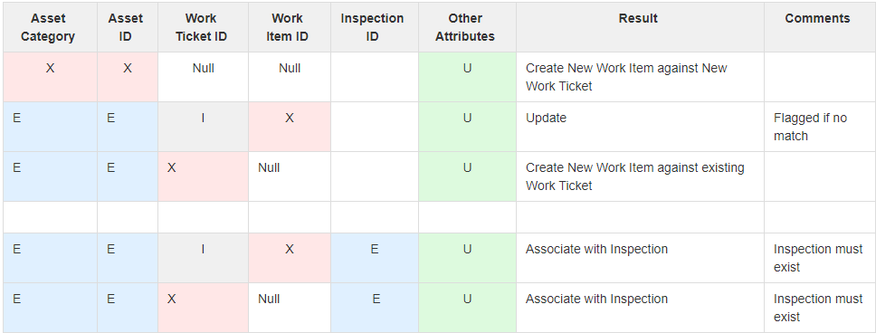This screenshot has width=876, height=333.
Task: Click the Work Ticket ID header
Action: [x=203, y=27]
